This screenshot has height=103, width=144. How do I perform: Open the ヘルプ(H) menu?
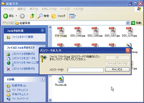pos(78,9)
